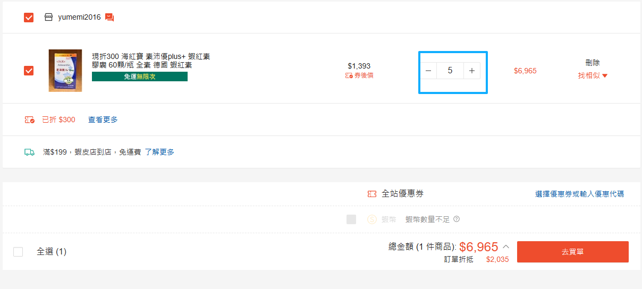Click 刪除 to remove the item
Viewport: 642px width, 289px height.
coord(593,63)
